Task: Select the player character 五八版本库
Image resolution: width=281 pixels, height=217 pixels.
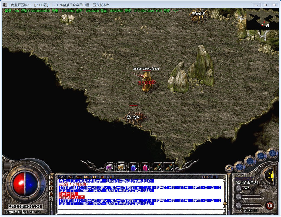Action: coord(147,81)
